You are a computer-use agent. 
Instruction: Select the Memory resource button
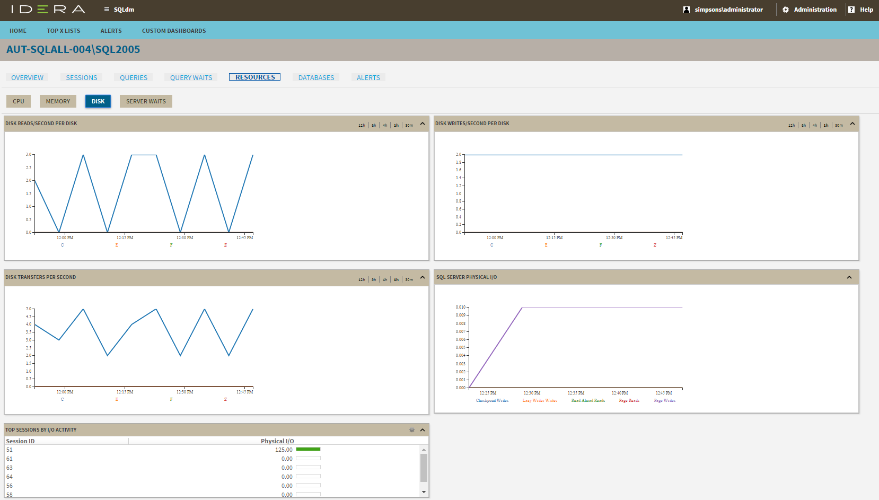coord(58,101)
